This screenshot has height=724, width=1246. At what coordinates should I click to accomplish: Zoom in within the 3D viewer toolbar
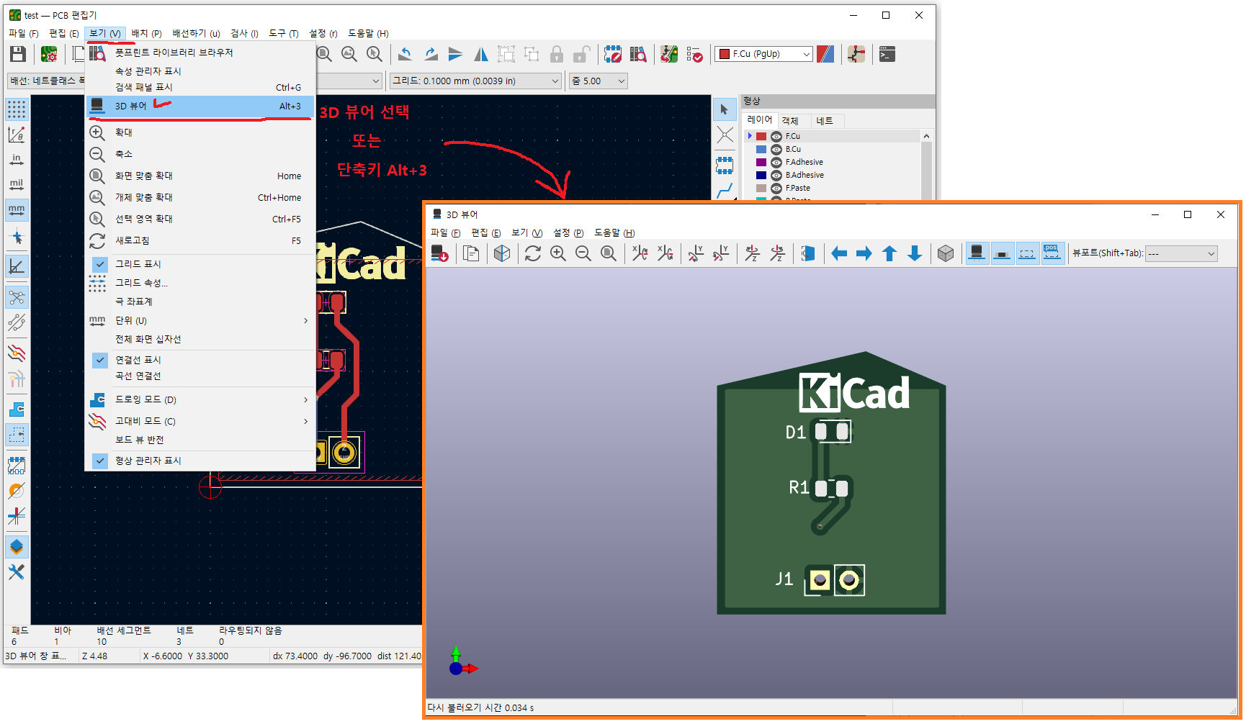[558, 253]
